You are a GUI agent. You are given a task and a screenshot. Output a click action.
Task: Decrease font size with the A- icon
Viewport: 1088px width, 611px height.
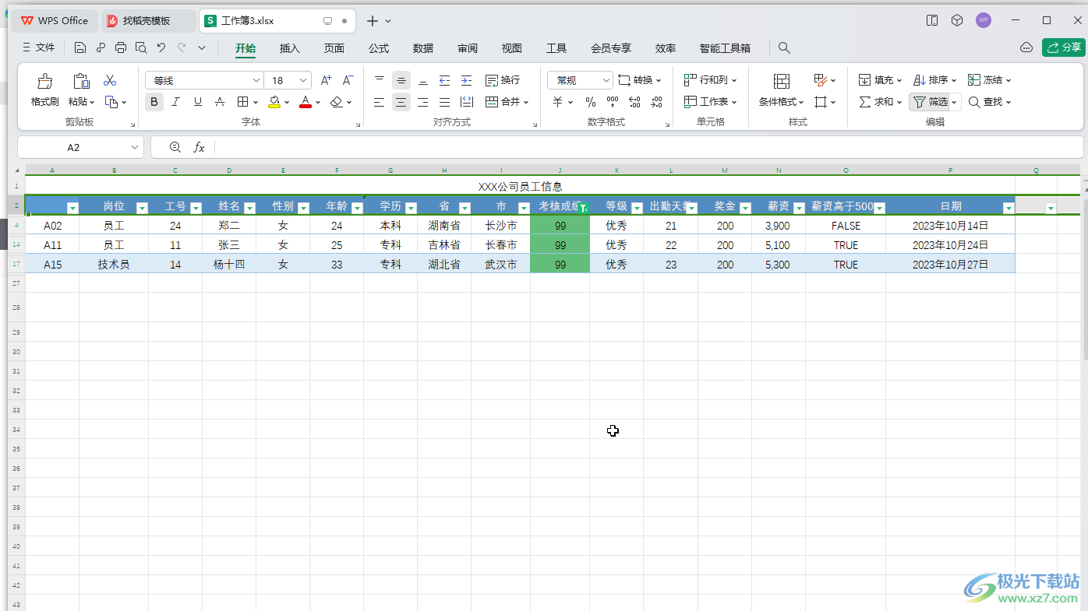point(348,80)
